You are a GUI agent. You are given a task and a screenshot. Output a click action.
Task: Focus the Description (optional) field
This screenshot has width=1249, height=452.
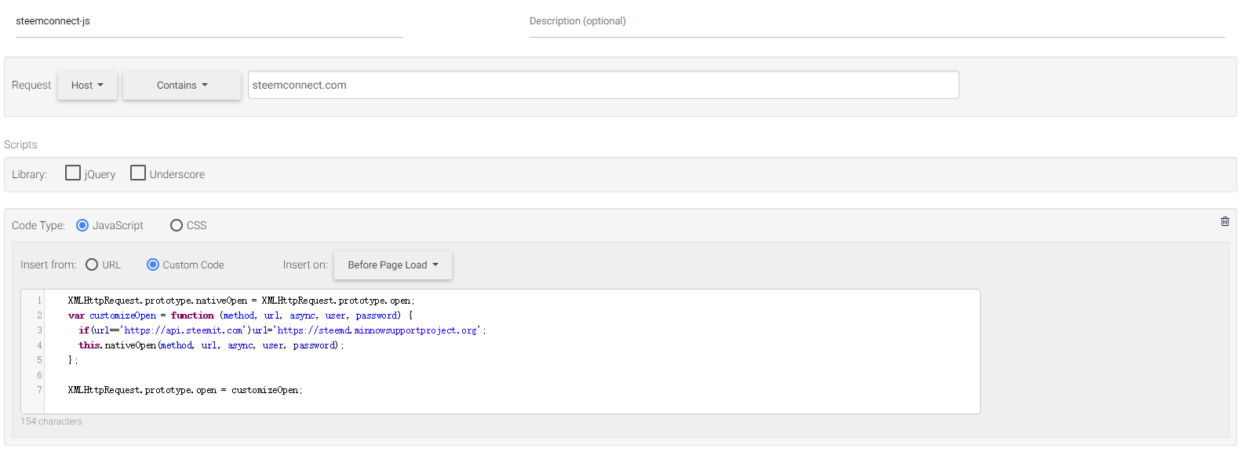pyautogui.click(x=876, y=21)
